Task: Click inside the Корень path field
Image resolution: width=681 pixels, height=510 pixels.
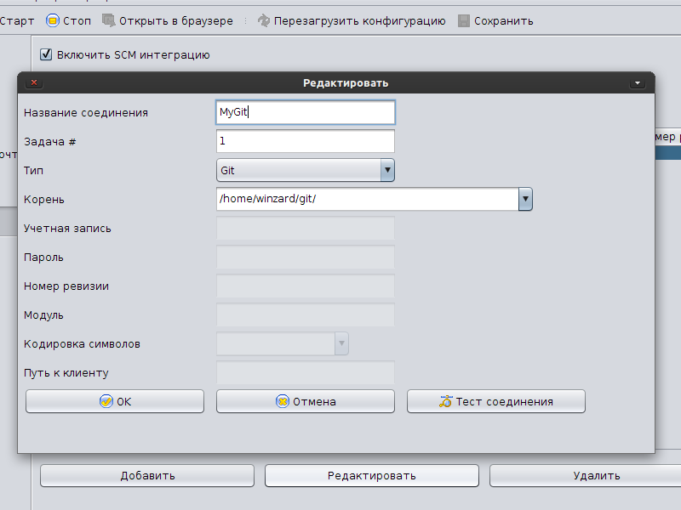Action: tap(366, 199)
